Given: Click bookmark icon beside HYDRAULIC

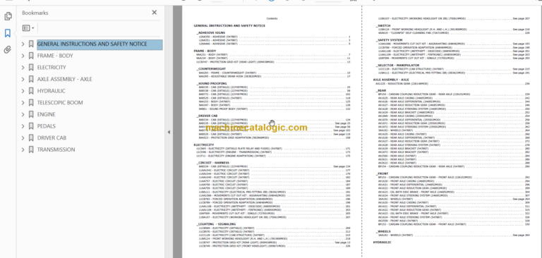Looking at the screenshot, I should coord(31,91).
